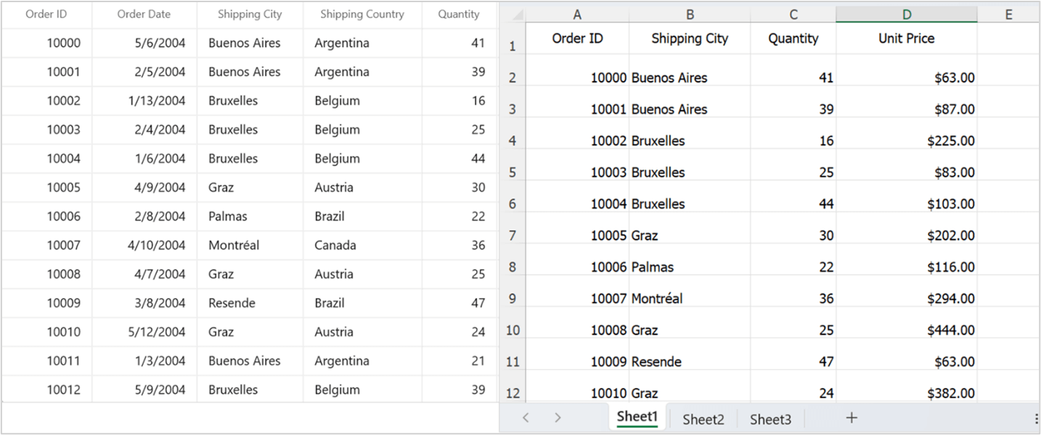Select the active Sheet1 tab
The height and width of the screenshot is (435, 1041).
pyautogui.click(x=637, y=417)
